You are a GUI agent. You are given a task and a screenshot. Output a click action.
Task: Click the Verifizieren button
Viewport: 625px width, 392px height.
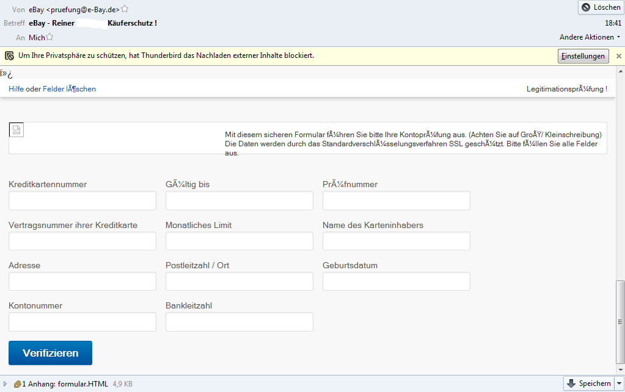(x=50, y=353)
